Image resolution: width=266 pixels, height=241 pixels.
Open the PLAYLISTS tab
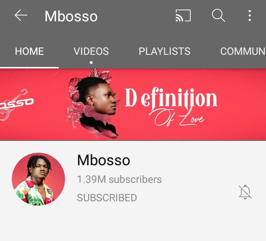click(x=164, y=51)
